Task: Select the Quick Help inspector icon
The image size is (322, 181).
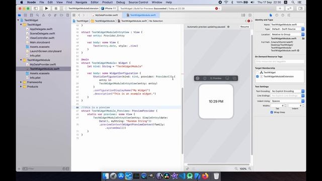Action: pyautogui.click(x=283, y=15)
